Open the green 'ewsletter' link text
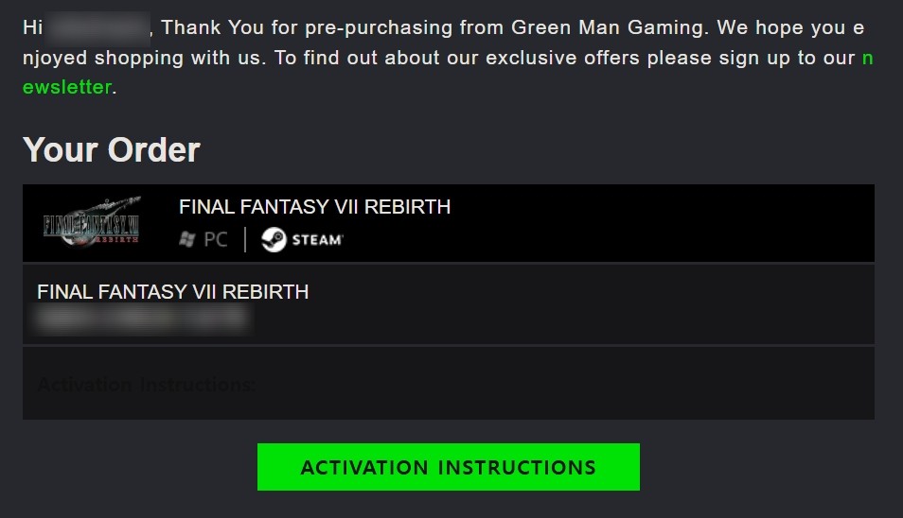 point(67,87)
